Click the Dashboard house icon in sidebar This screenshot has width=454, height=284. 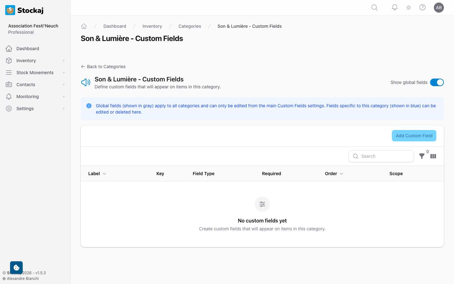pos(9,49)
